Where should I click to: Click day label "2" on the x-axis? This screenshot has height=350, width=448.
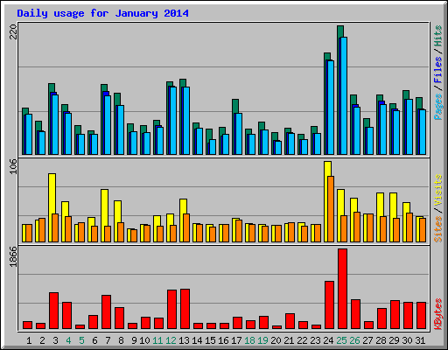pyautogui.click(x=42, y=340)
